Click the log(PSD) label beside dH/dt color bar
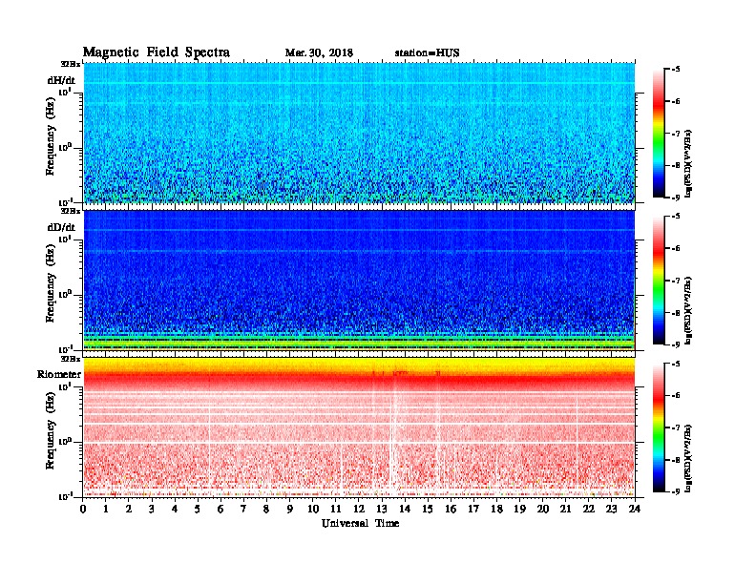756x584 pixels. pos(689,163)
